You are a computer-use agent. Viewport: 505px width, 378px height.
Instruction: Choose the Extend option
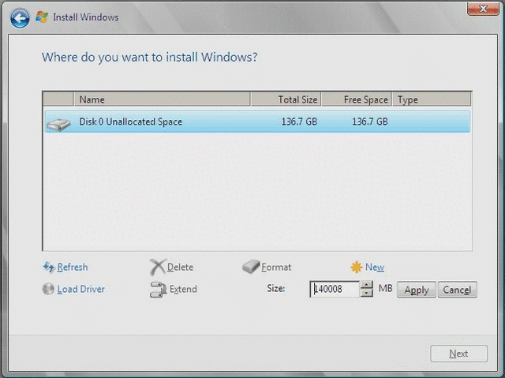[183, 289]
